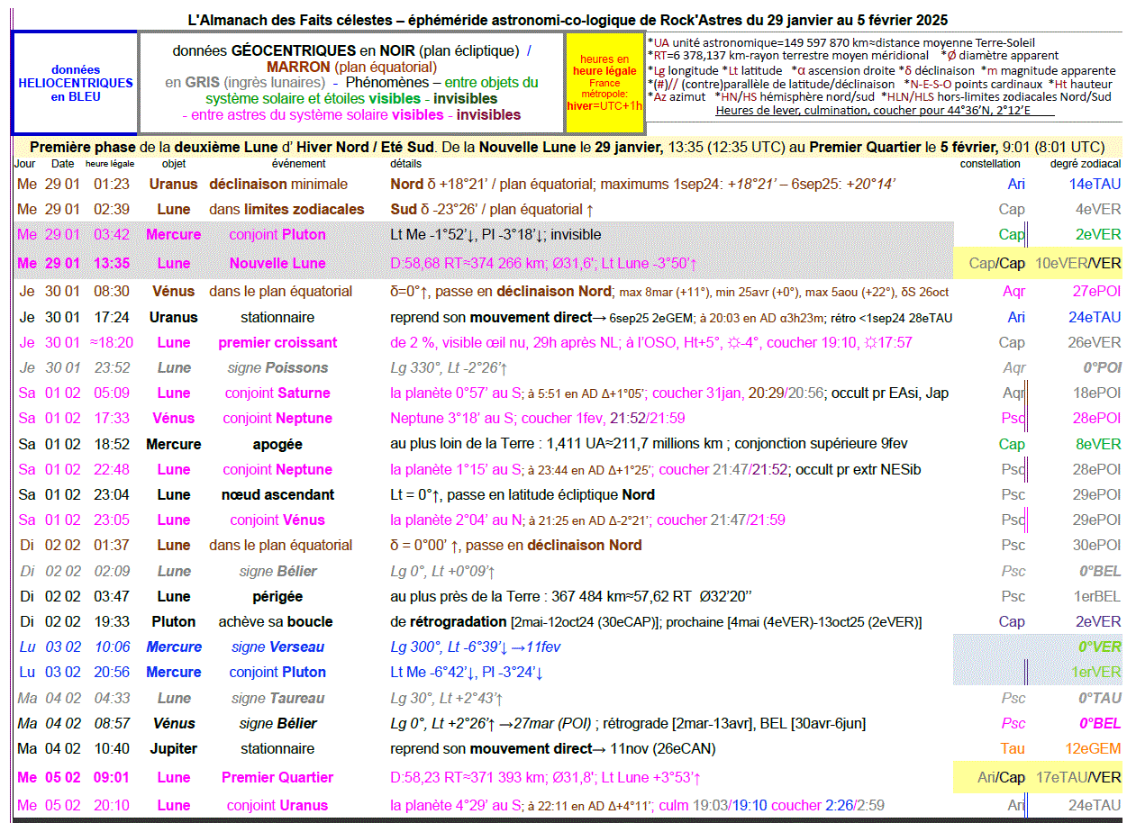Click 'conjoint Uranus' event at 20:10
The image size is (1136, 823).
(277, 805)
